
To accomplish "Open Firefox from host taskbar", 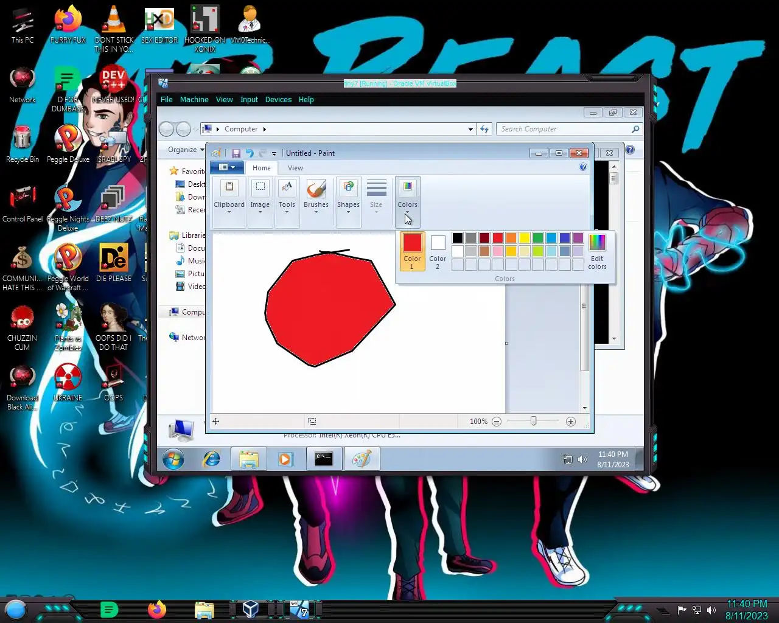I will (157, 609).
